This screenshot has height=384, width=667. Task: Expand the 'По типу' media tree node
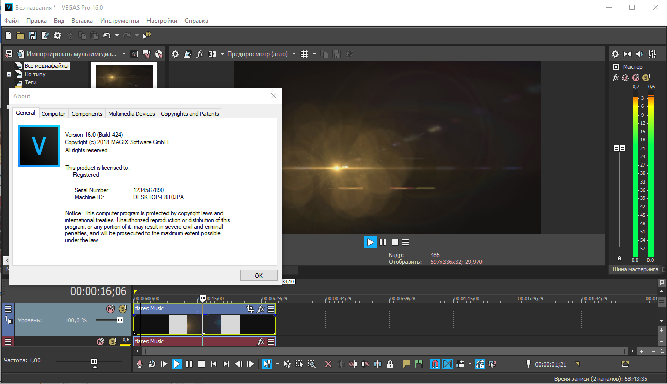tap(9, 75)
